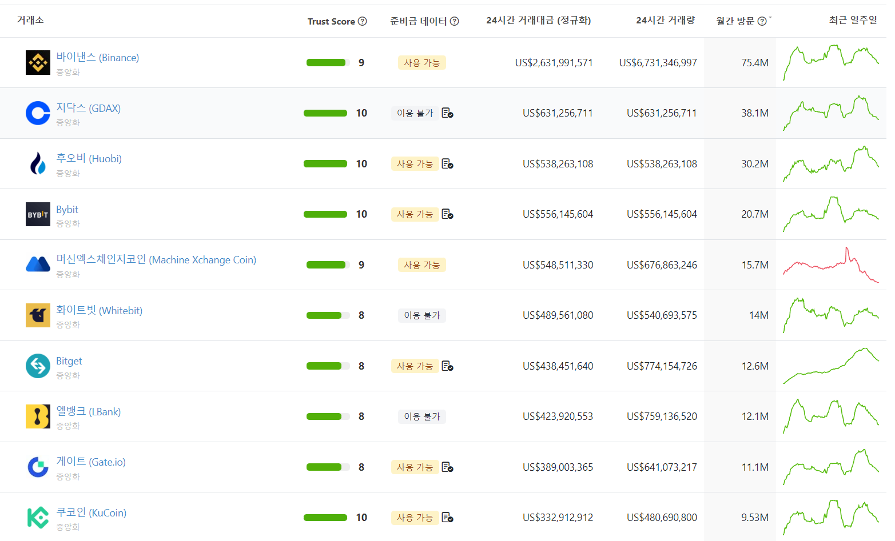This screenshot has height=541, width=895.
Task: Click the 거래소 column header
Action: (x=30, y=20)
